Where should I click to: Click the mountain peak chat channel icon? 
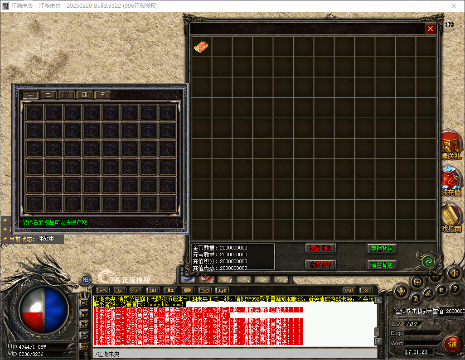click(x=102, y=290)
